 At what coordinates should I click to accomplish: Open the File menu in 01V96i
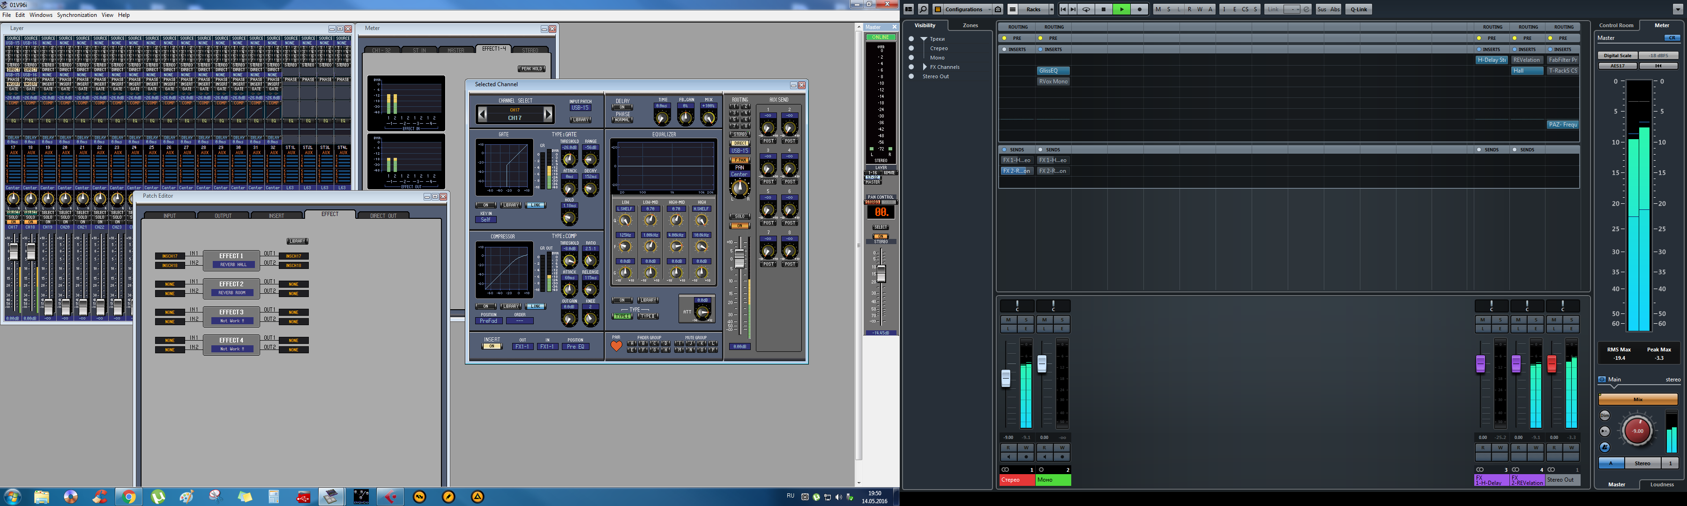pos(7,15)
